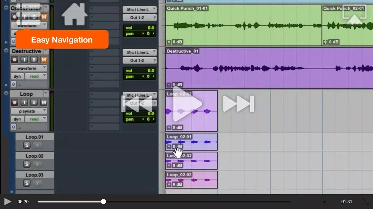Click clip gain icon on Destructive_01 clip
This screenshot has width=373, height=209.
[x=169, y=85]
